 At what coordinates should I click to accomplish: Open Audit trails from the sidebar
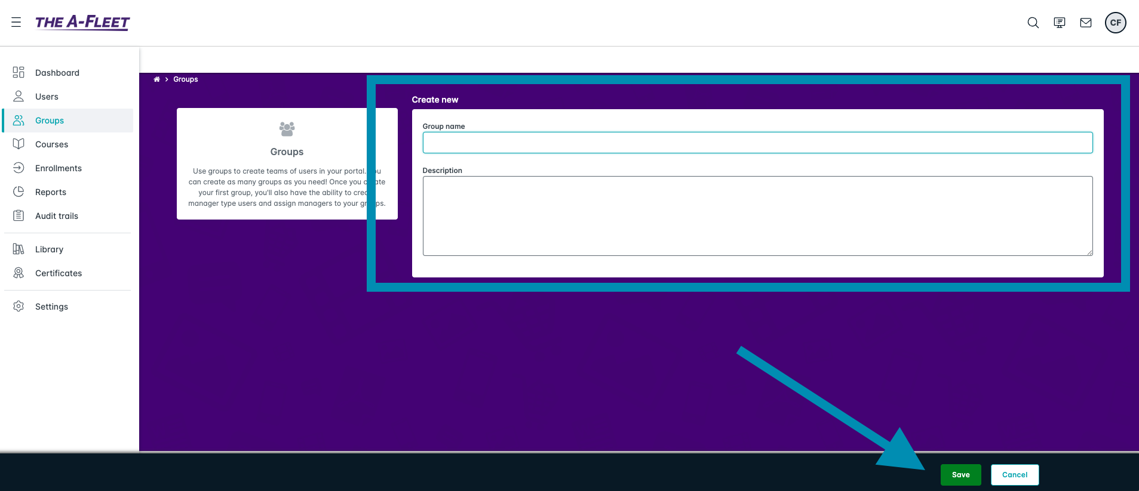pos(56,216)
